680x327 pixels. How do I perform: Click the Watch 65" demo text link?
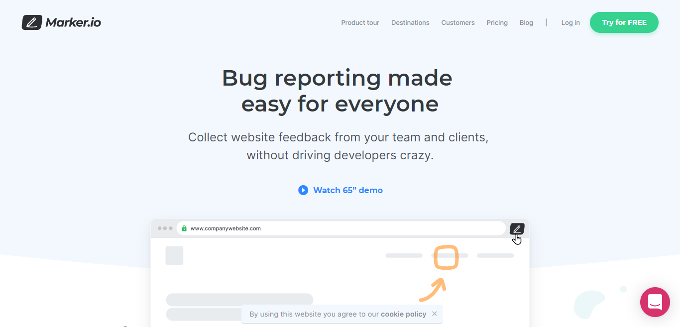tap(347, 190)
